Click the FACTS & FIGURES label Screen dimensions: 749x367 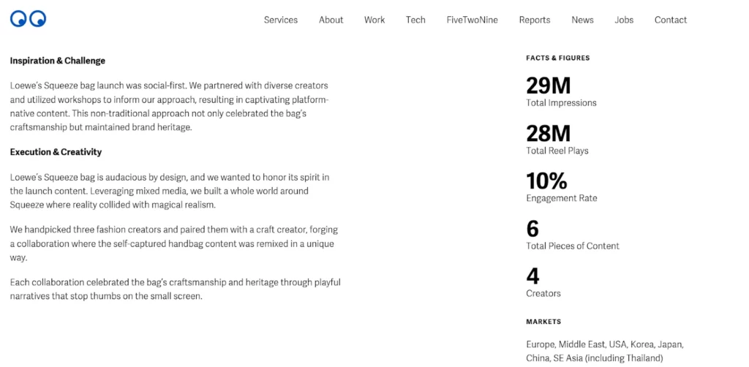(x=558, y=58)
